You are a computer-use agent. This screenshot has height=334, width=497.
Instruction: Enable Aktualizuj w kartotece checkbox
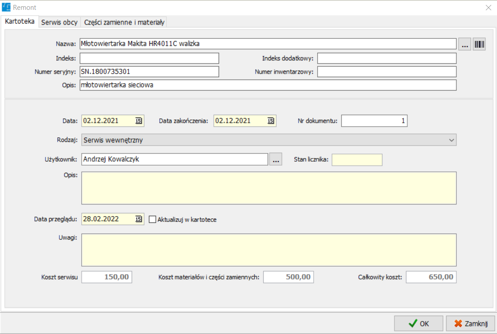pos(153,219)
